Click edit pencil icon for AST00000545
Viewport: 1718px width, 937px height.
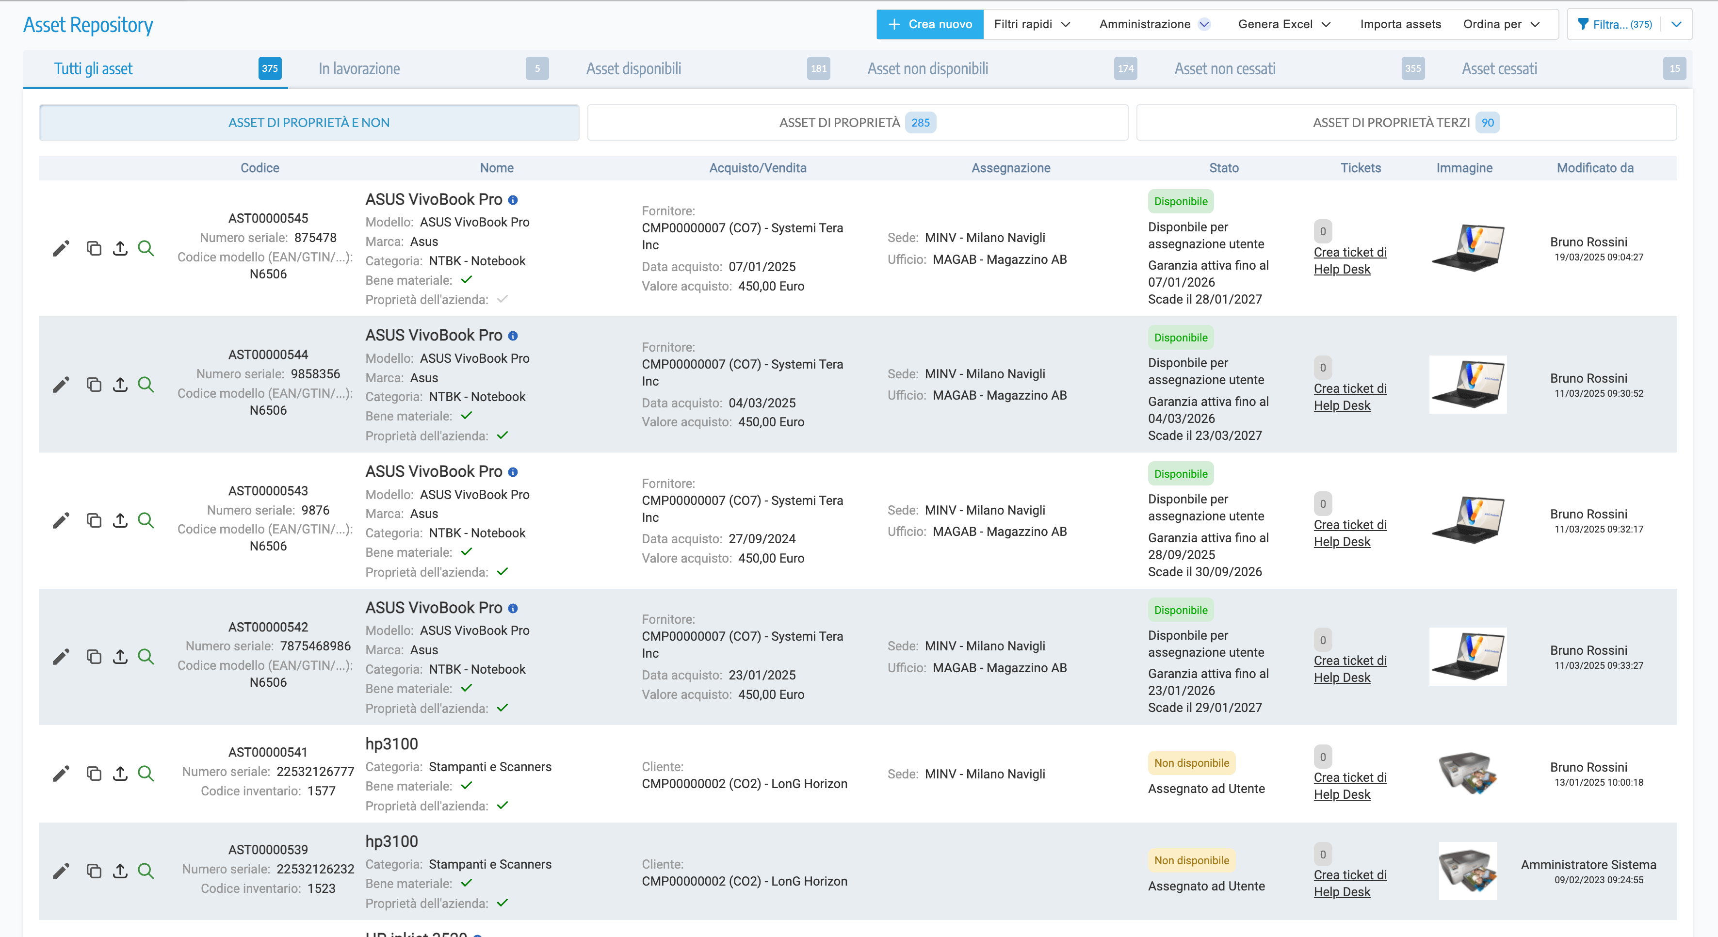pyautogui.click(x=61, y=249)
